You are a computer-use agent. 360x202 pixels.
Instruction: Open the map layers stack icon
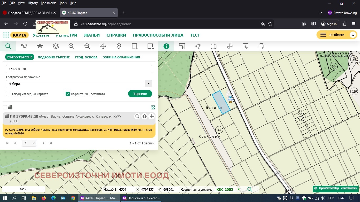click(56, 46)
